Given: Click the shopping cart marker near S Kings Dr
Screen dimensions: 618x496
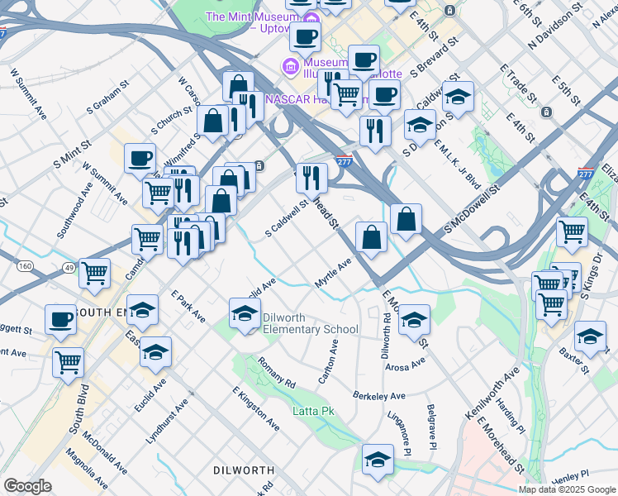Looking at the screenshot, I should (x=572, y=232).
